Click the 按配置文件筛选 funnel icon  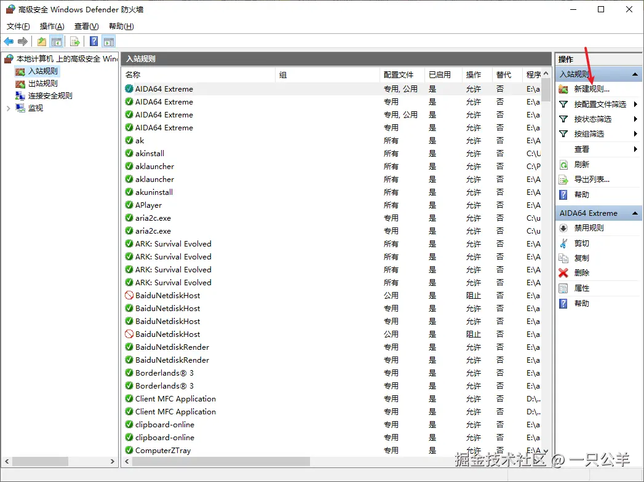click(563, 105)
